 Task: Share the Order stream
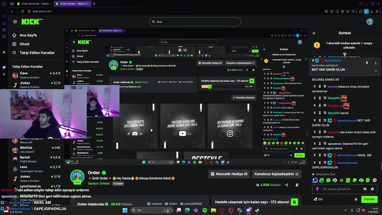pos(286,185)
